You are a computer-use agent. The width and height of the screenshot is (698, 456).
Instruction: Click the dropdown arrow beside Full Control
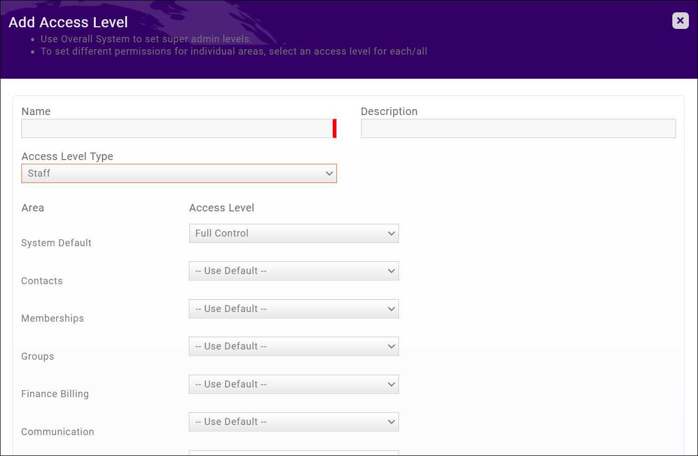click(391, 233)
